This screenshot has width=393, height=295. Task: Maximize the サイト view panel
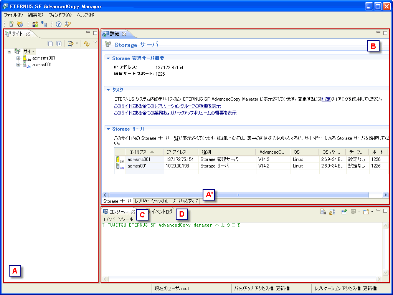(95, 33)
